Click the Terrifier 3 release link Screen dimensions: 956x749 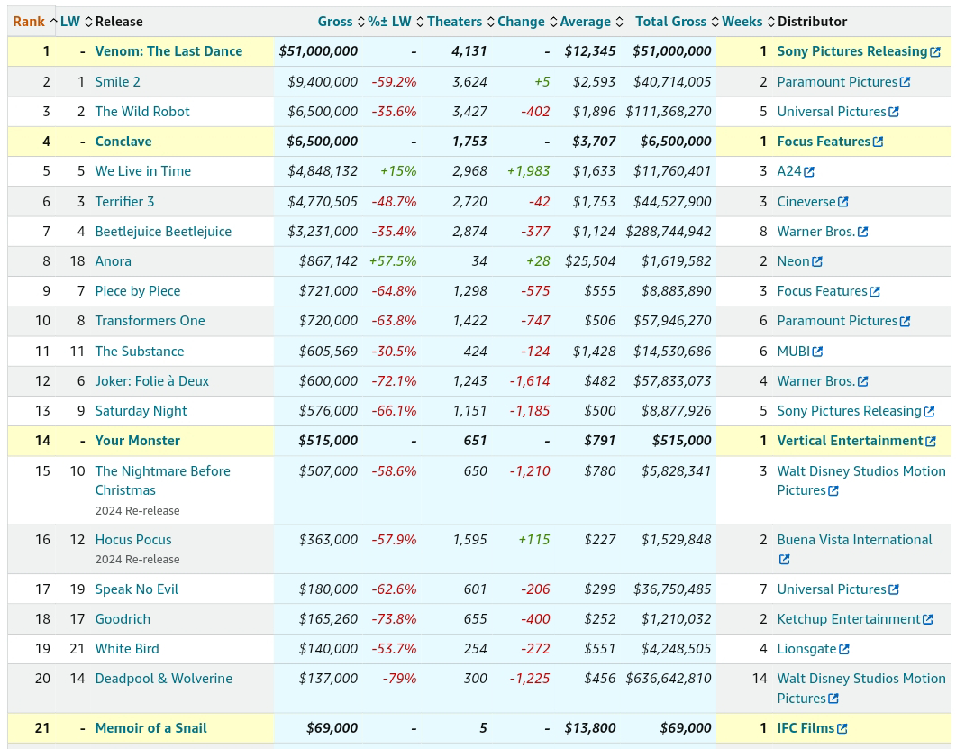tap(124, 202)
